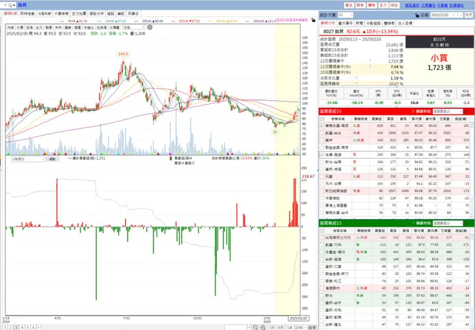The image size is (475, 330).
Task: Click the help icon beside 區間周轉率
Action: tap(356, 83)
